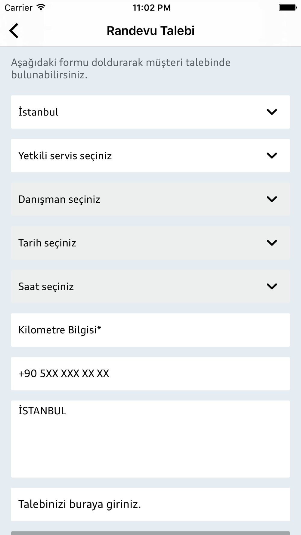
Task: Focus the Kilometre Bilgisi input field
Action: (x=150, y=330)
